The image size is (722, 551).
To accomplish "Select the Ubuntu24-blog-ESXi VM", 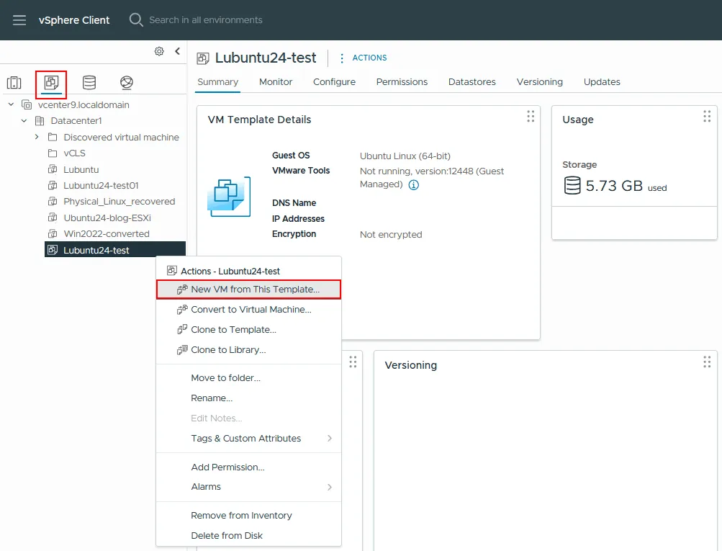I will [x=107, y=218].
